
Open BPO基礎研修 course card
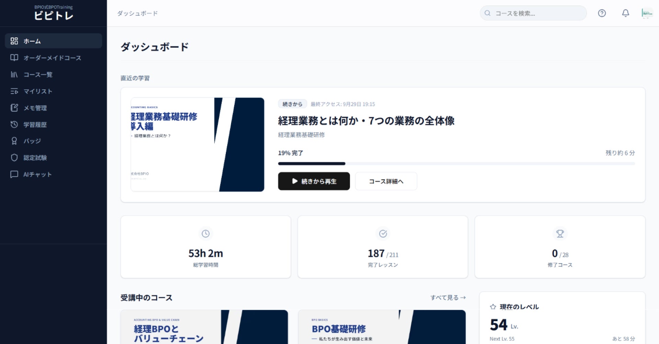(382, 327)
